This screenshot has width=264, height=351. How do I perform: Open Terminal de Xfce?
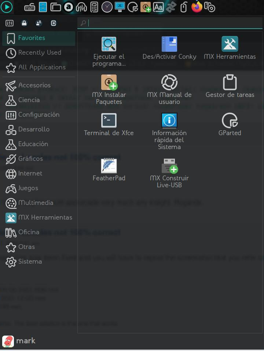(x=109, y=124)
